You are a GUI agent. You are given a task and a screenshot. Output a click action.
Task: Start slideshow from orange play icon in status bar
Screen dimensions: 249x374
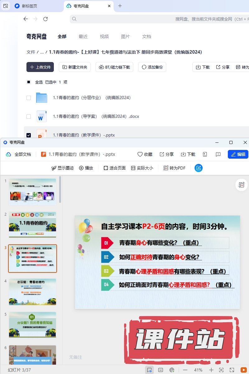243,370
